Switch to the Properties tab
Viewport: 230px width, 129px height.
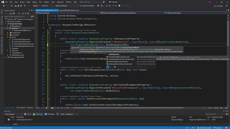click(x=30, y=107)
